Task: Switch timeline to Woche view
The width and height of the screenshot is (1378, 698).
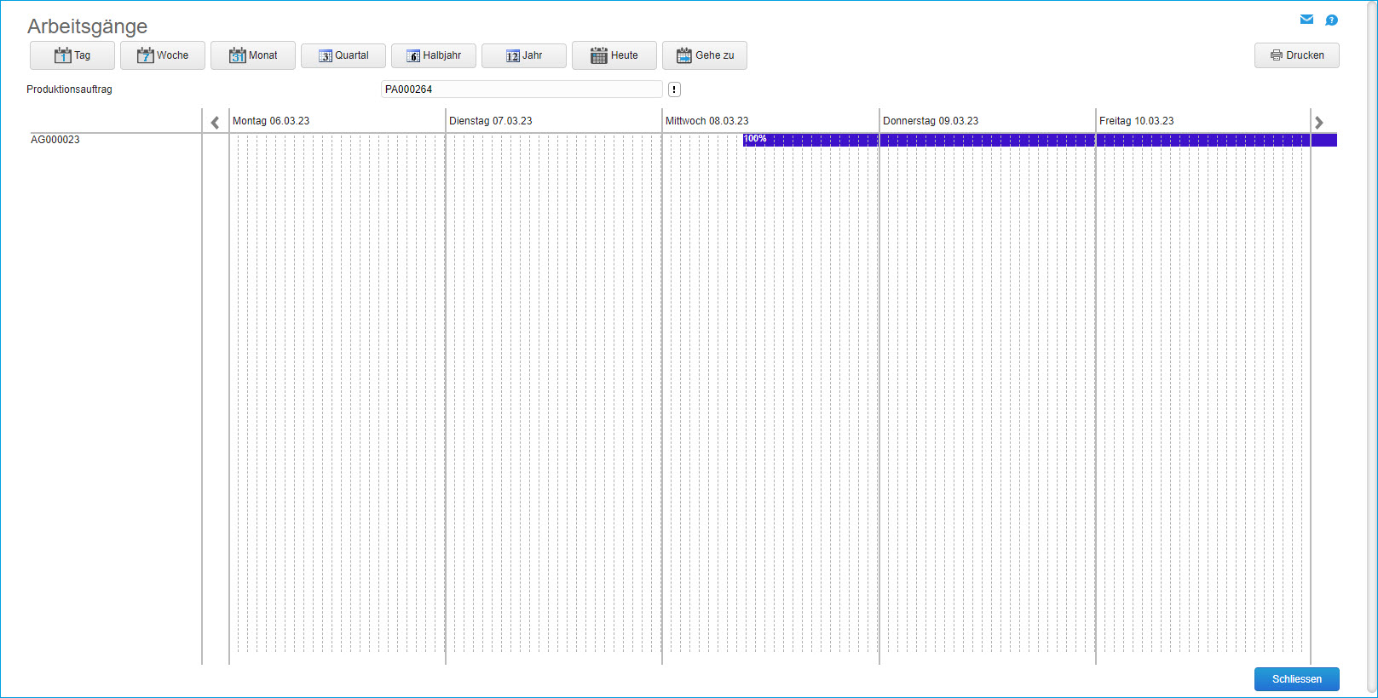Action: 163,55
